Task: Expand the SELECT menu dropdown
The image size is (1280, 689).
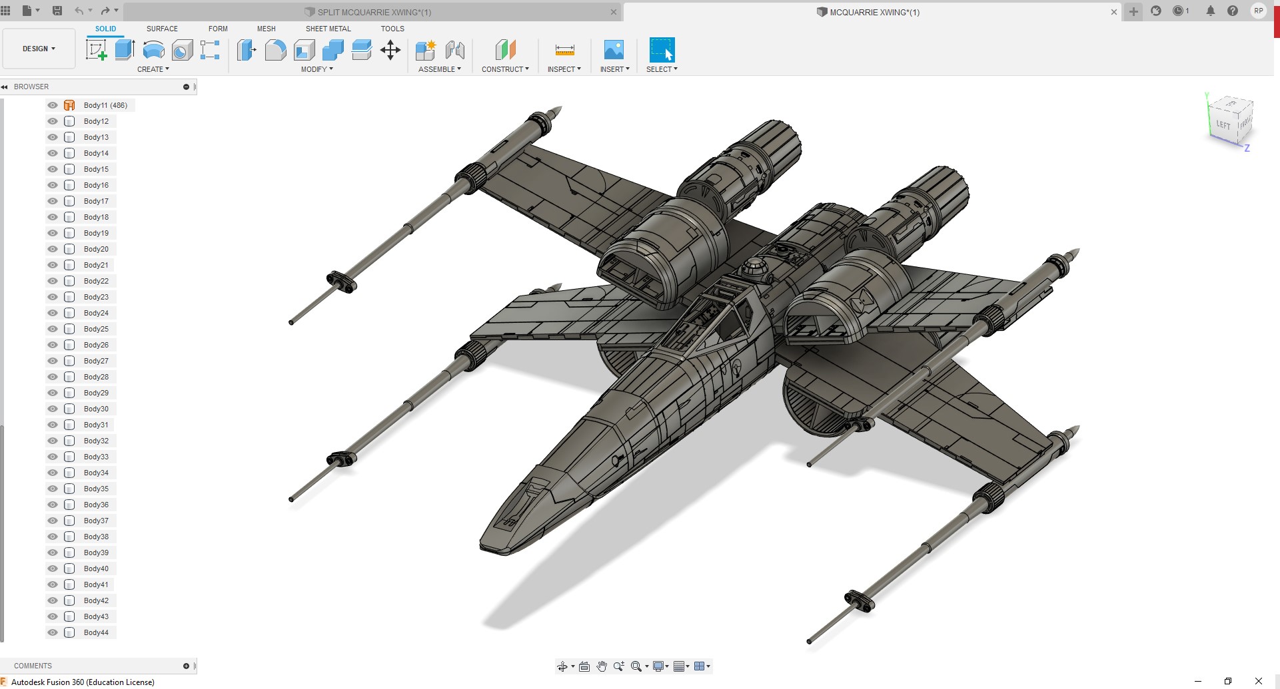Action: tap(662, 69)
